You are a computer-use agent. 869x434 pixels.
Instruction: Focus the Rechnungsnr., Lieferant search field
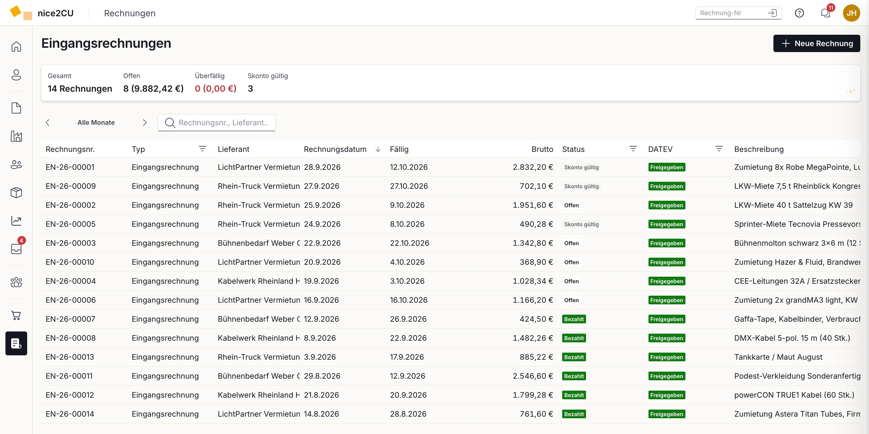tap(217, 123)
